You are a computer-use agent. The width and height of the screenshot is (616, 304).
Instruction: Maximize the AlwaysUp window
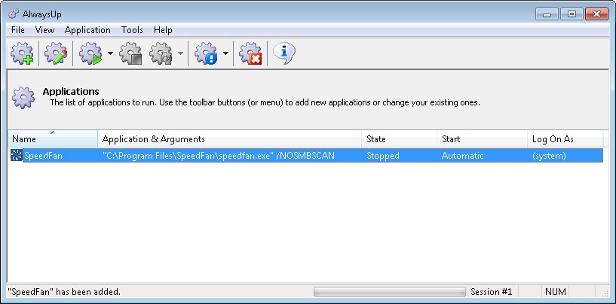572,14
